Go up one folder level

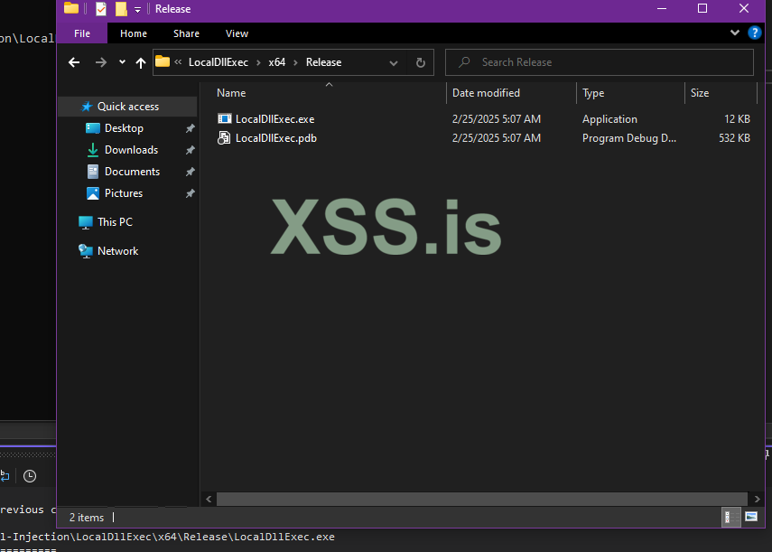[x=141, y=62]
